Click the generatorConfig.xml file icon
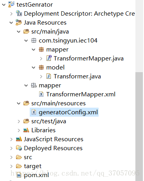 (34, 112)
